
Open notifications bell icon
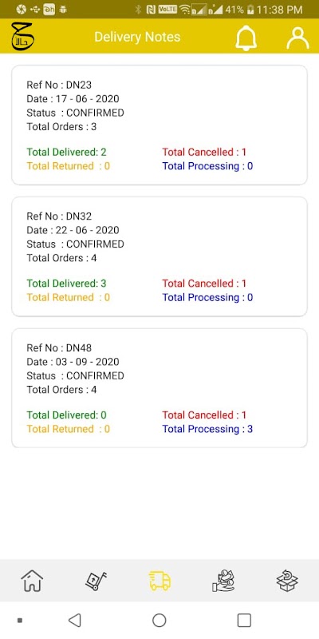pos(246,38)
